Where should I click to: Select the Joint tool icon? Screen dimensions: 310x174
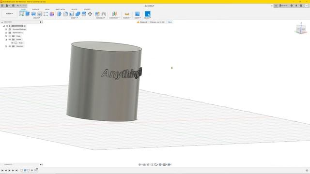tap(104, 14)
